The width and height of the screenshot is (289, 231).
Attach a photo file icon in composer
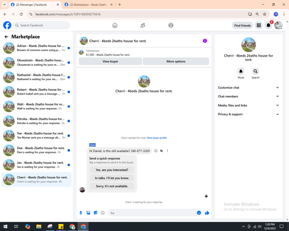click(88, 213)
